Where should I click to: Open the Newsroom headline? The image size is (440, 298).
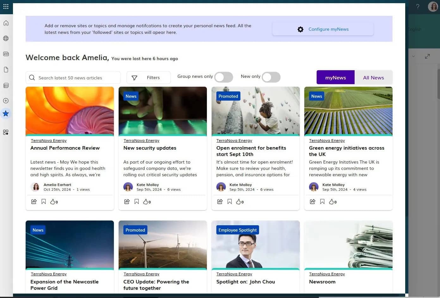322,282
